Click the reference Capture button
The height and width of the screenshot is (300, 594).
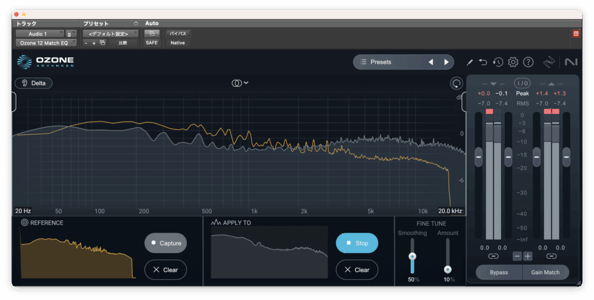coord(165,243)
